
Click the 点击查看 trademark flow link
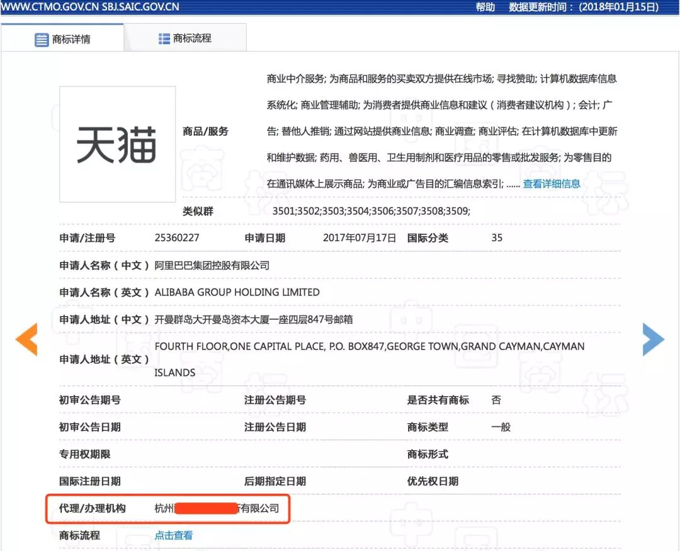tap(174, 535)
